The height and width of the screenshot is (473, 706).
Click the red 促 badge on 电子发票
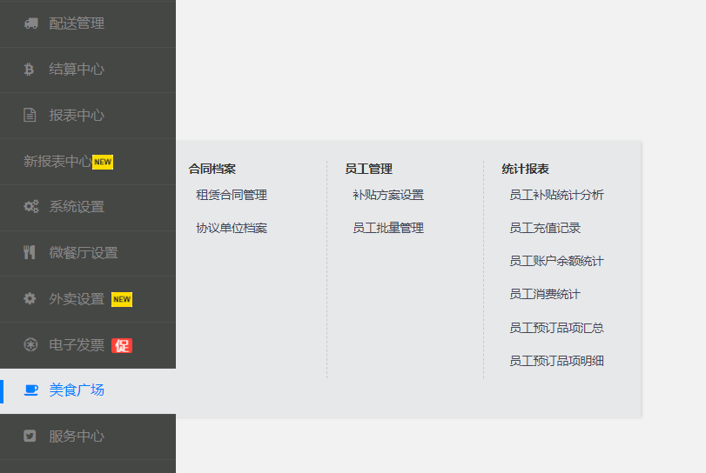122,345
